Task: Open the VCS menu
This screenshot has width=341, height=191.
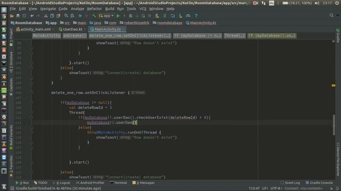Action: pos(143,8)
